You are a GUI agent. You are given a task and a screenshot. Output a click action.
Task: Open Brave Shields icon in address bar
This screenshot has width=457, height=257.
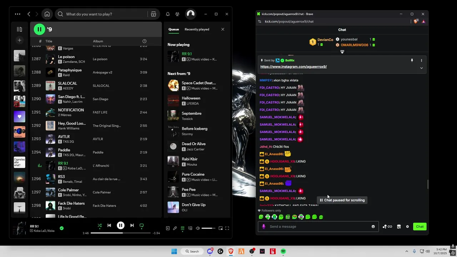[x=416, y=21]
